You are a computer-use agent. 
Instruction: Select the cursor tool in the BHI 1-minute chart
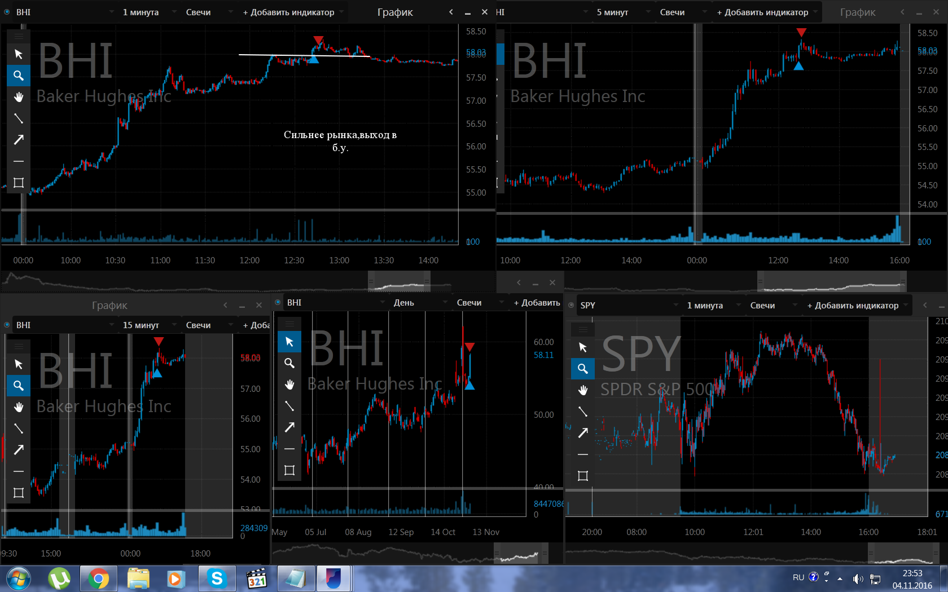(19, 54)
